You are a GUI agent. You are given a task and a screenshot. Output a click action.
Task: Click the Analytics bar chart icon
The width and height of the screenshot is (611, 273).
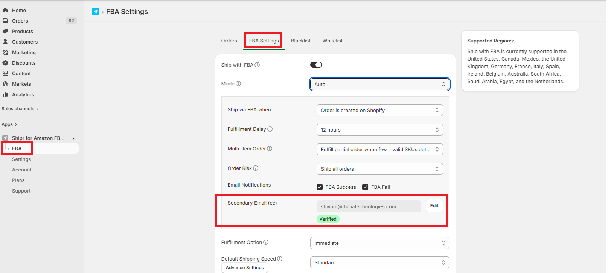coord(5,94)
